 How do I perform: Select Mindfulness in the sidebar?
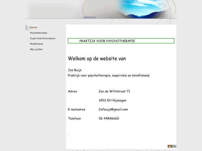tap(36, 44)
